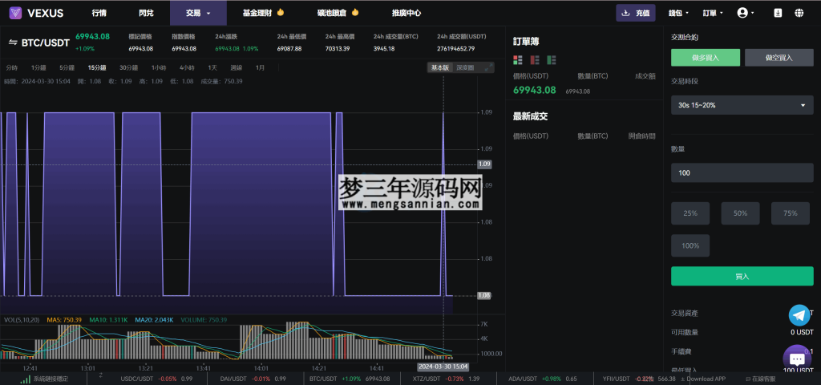821x385 pixels.
Task: Expand the 訂單 orders dropdown
Action: point(713,13)
